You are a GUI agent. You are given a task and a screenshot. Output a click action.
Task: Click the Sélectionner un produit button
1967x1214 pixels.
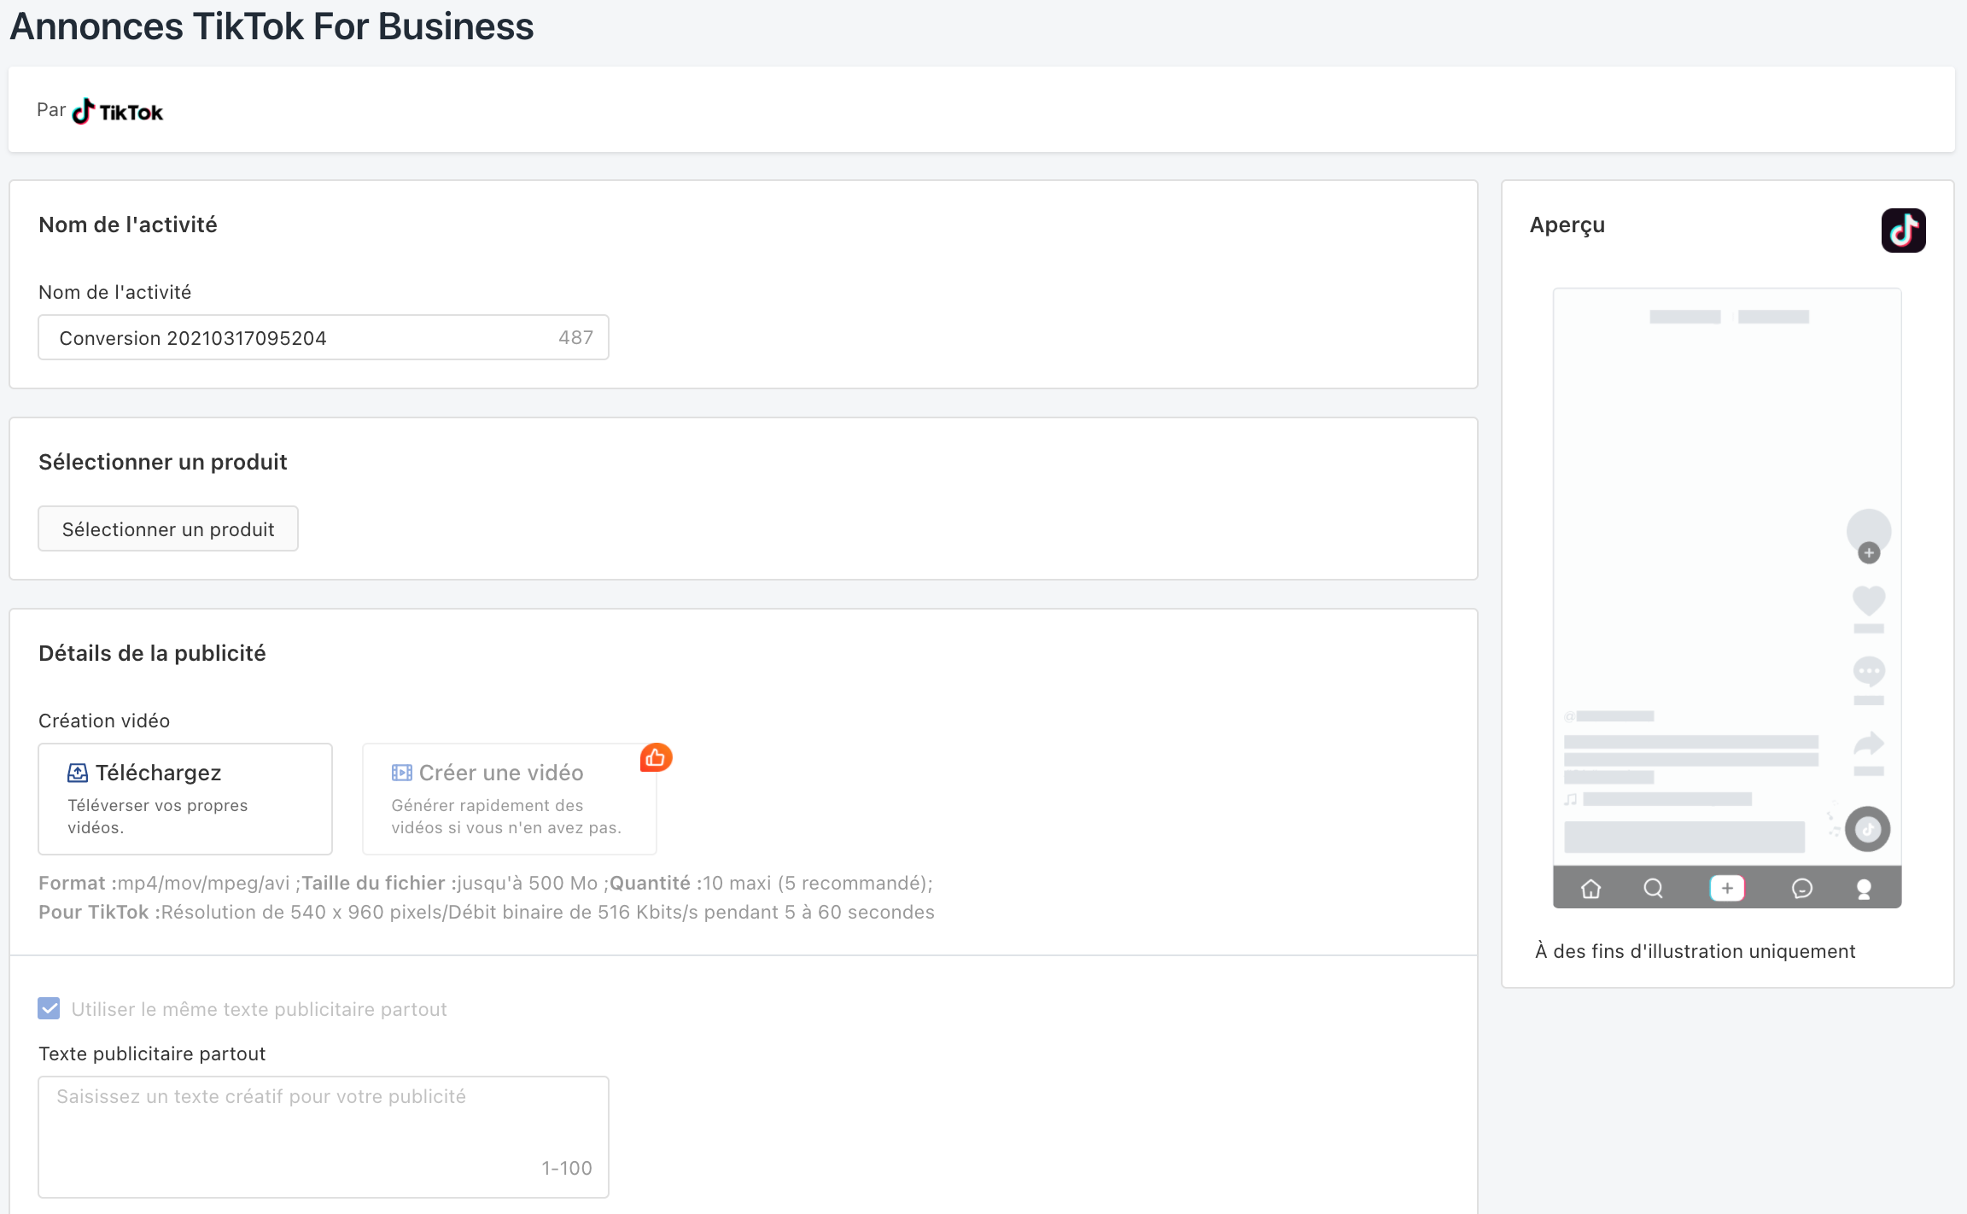pyautogui.click(x=168, y=528)
